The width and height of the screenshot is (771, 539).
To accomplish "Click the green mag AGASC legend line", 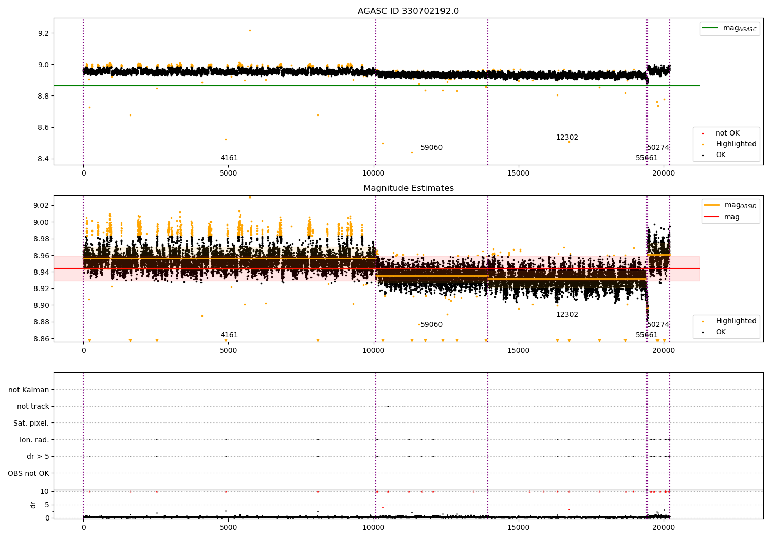I will (710, 28).
